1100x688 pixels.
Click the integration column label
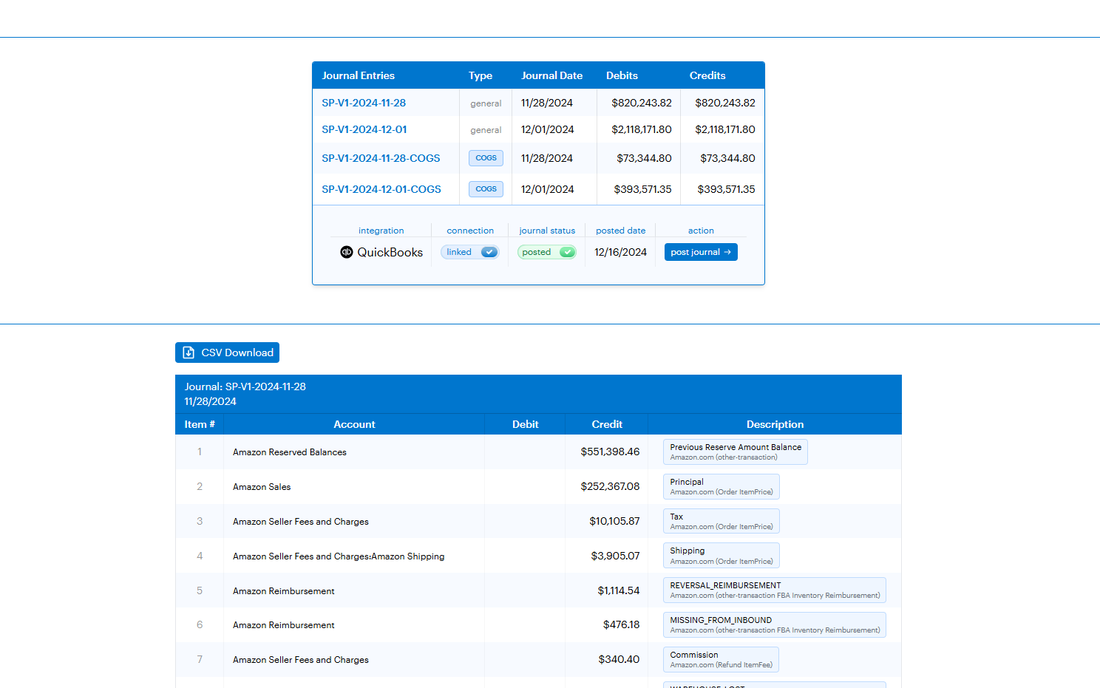tap(381, 231)
